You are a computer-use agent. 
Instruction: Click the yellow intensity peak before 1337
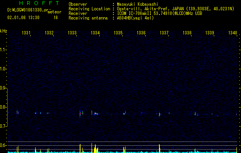pyautogui.click(x=159, y=148)
